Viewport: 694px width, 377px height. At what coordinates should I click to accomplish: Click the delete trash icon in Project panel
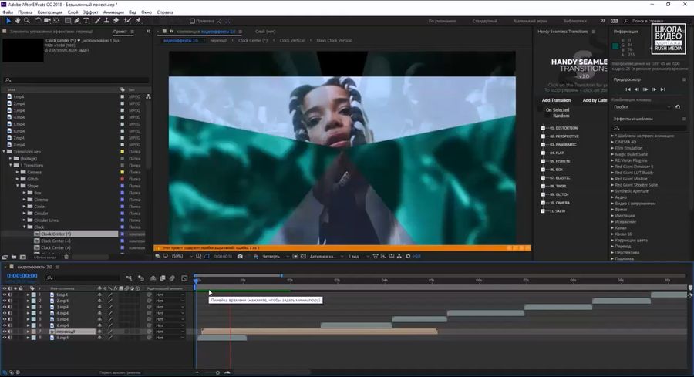(66, 257)
